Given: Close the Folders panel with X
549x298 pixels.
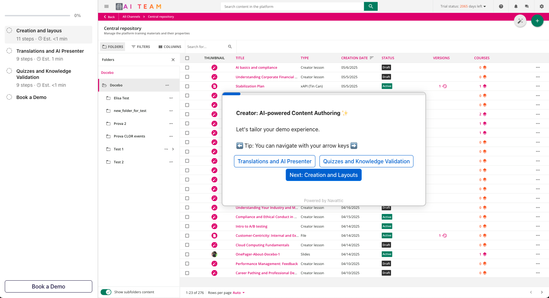Looking at the screenshot, I should click(173, 60).
